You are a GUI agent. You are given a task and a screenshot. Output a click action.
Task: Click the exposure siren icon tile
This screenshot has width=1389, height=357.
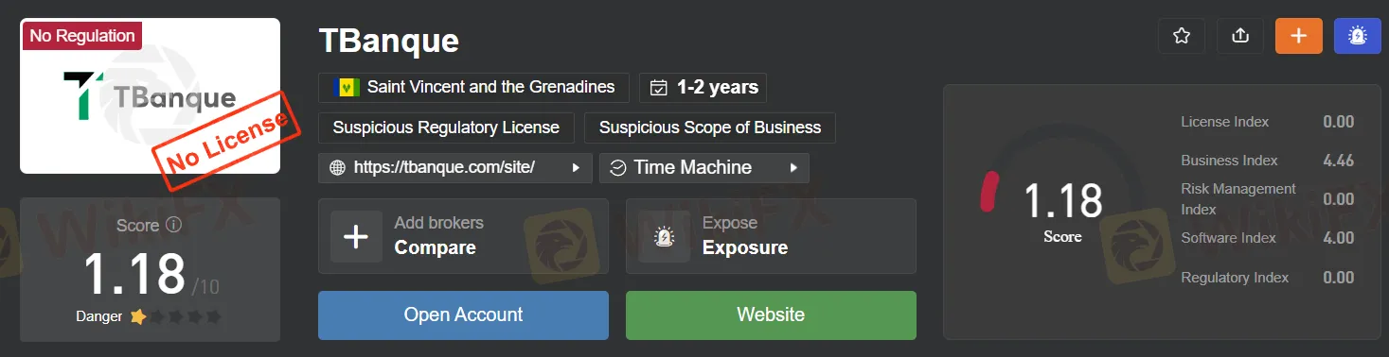665,236
